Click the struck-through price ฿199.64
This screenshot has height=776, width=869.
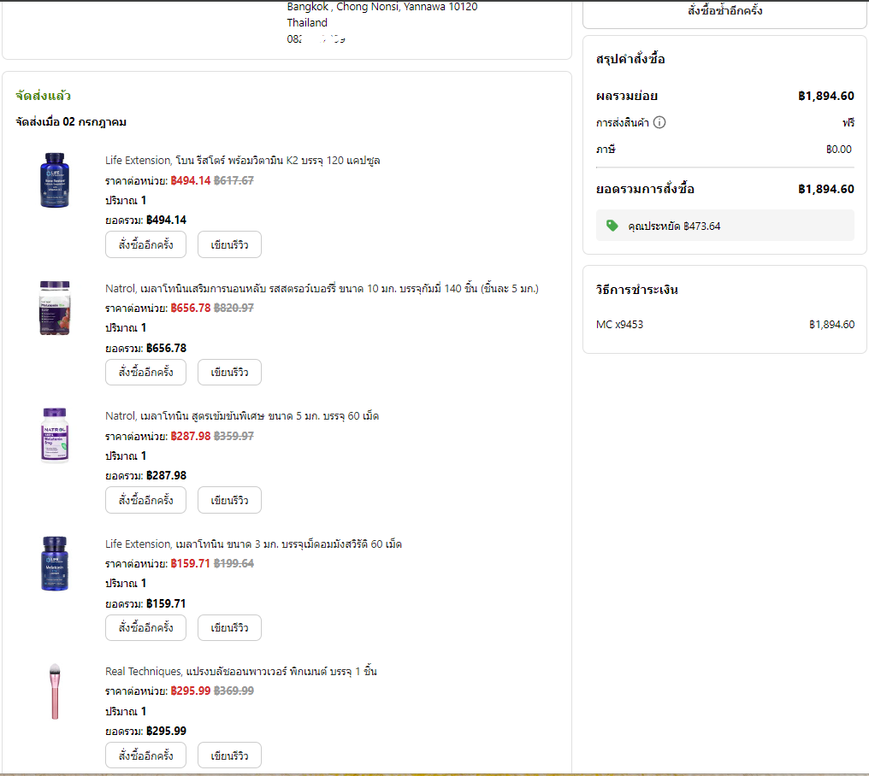(234, 563)
